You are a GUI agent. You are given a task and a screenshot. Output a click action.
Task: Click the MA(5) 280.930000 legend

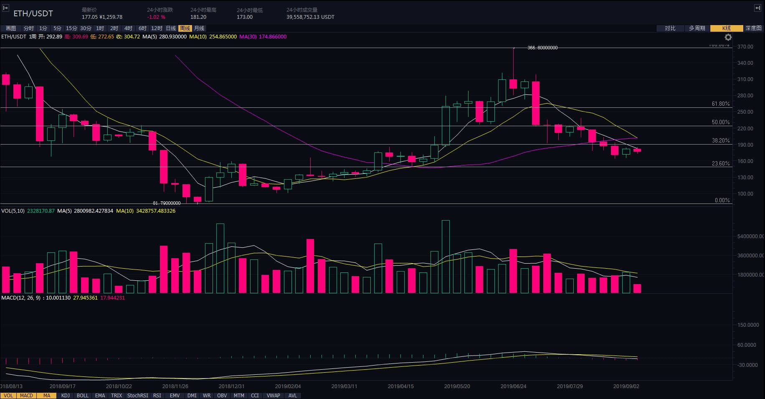point(165,37)
